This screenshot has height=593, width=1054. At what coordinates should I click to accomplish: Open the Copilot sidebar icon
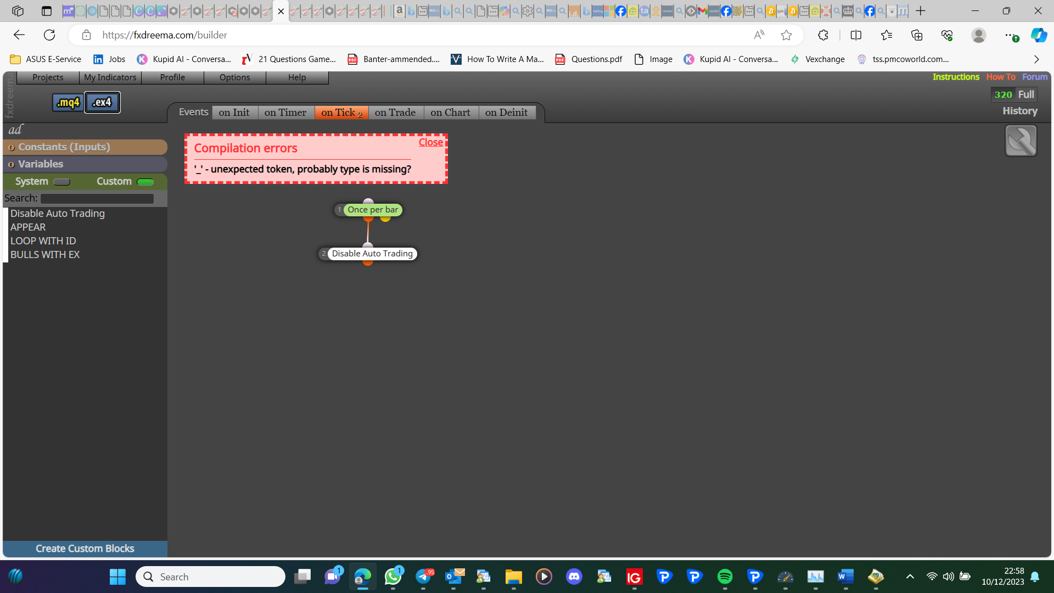tap(1038, 35)
